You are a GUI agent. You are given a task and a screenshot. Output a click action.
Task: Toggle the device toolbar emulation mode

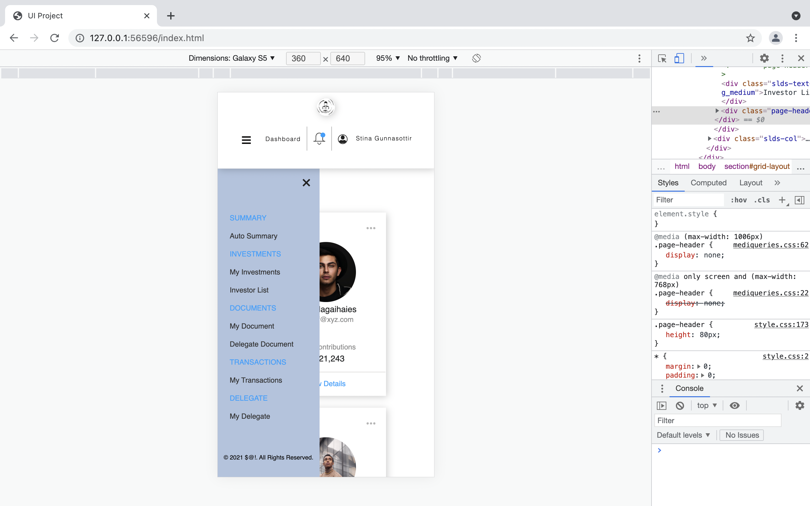click(679, 58)
